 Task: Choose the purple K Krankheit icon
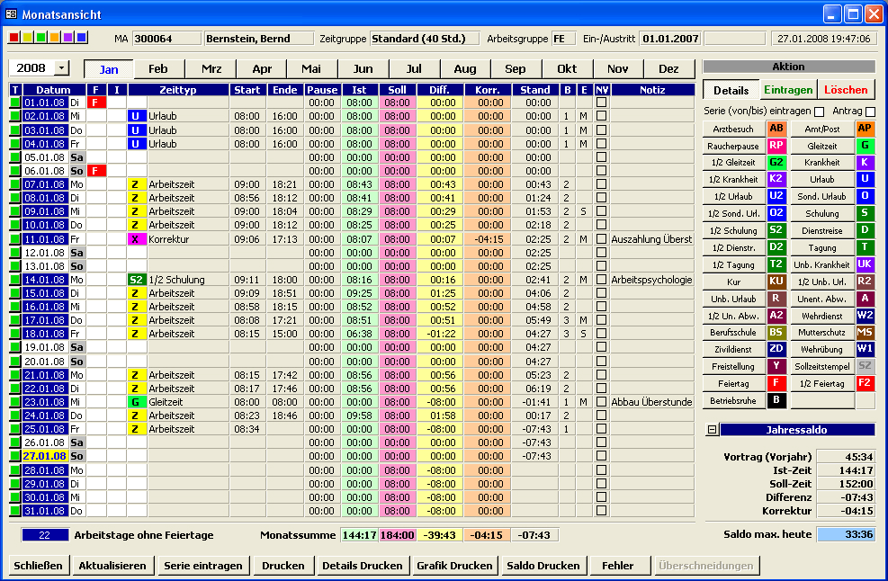pos(865,163)
